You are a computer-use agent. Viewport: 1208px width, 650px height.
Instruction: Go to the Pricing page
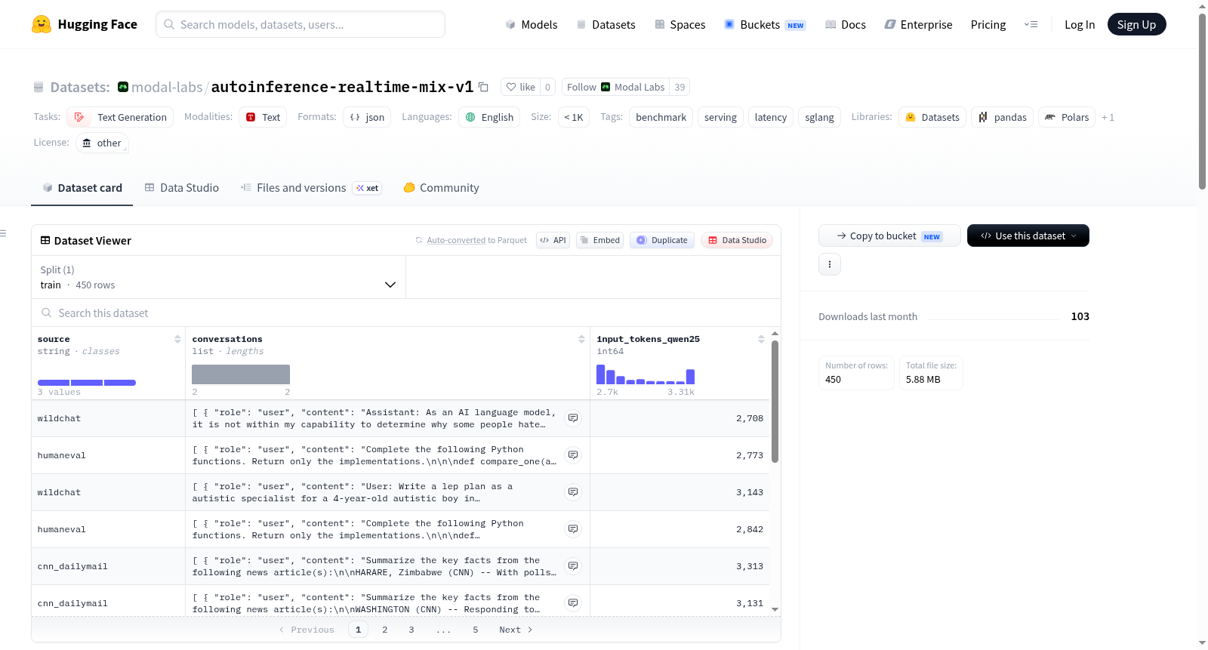pyautogui.click(x=988, y=24)
